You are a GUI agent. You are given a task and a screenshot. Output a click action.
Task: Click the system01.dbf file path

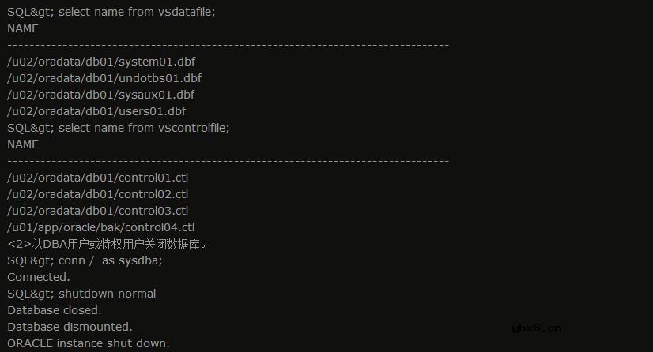pyautogui.click(x=100, y=62)
